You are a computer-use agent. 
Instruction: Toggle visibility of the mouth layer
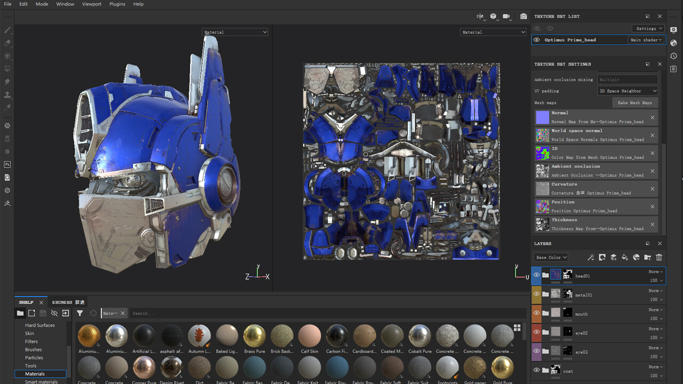pyautogui.click(x=537, y=313)
